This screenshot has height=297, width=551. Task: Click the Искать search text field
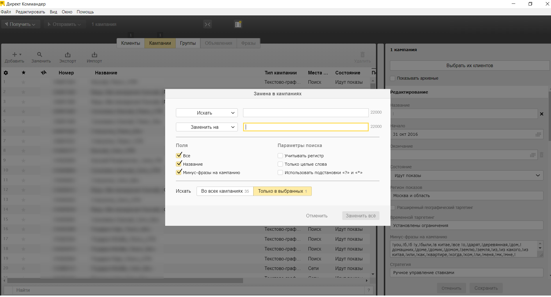click(306, 113)
